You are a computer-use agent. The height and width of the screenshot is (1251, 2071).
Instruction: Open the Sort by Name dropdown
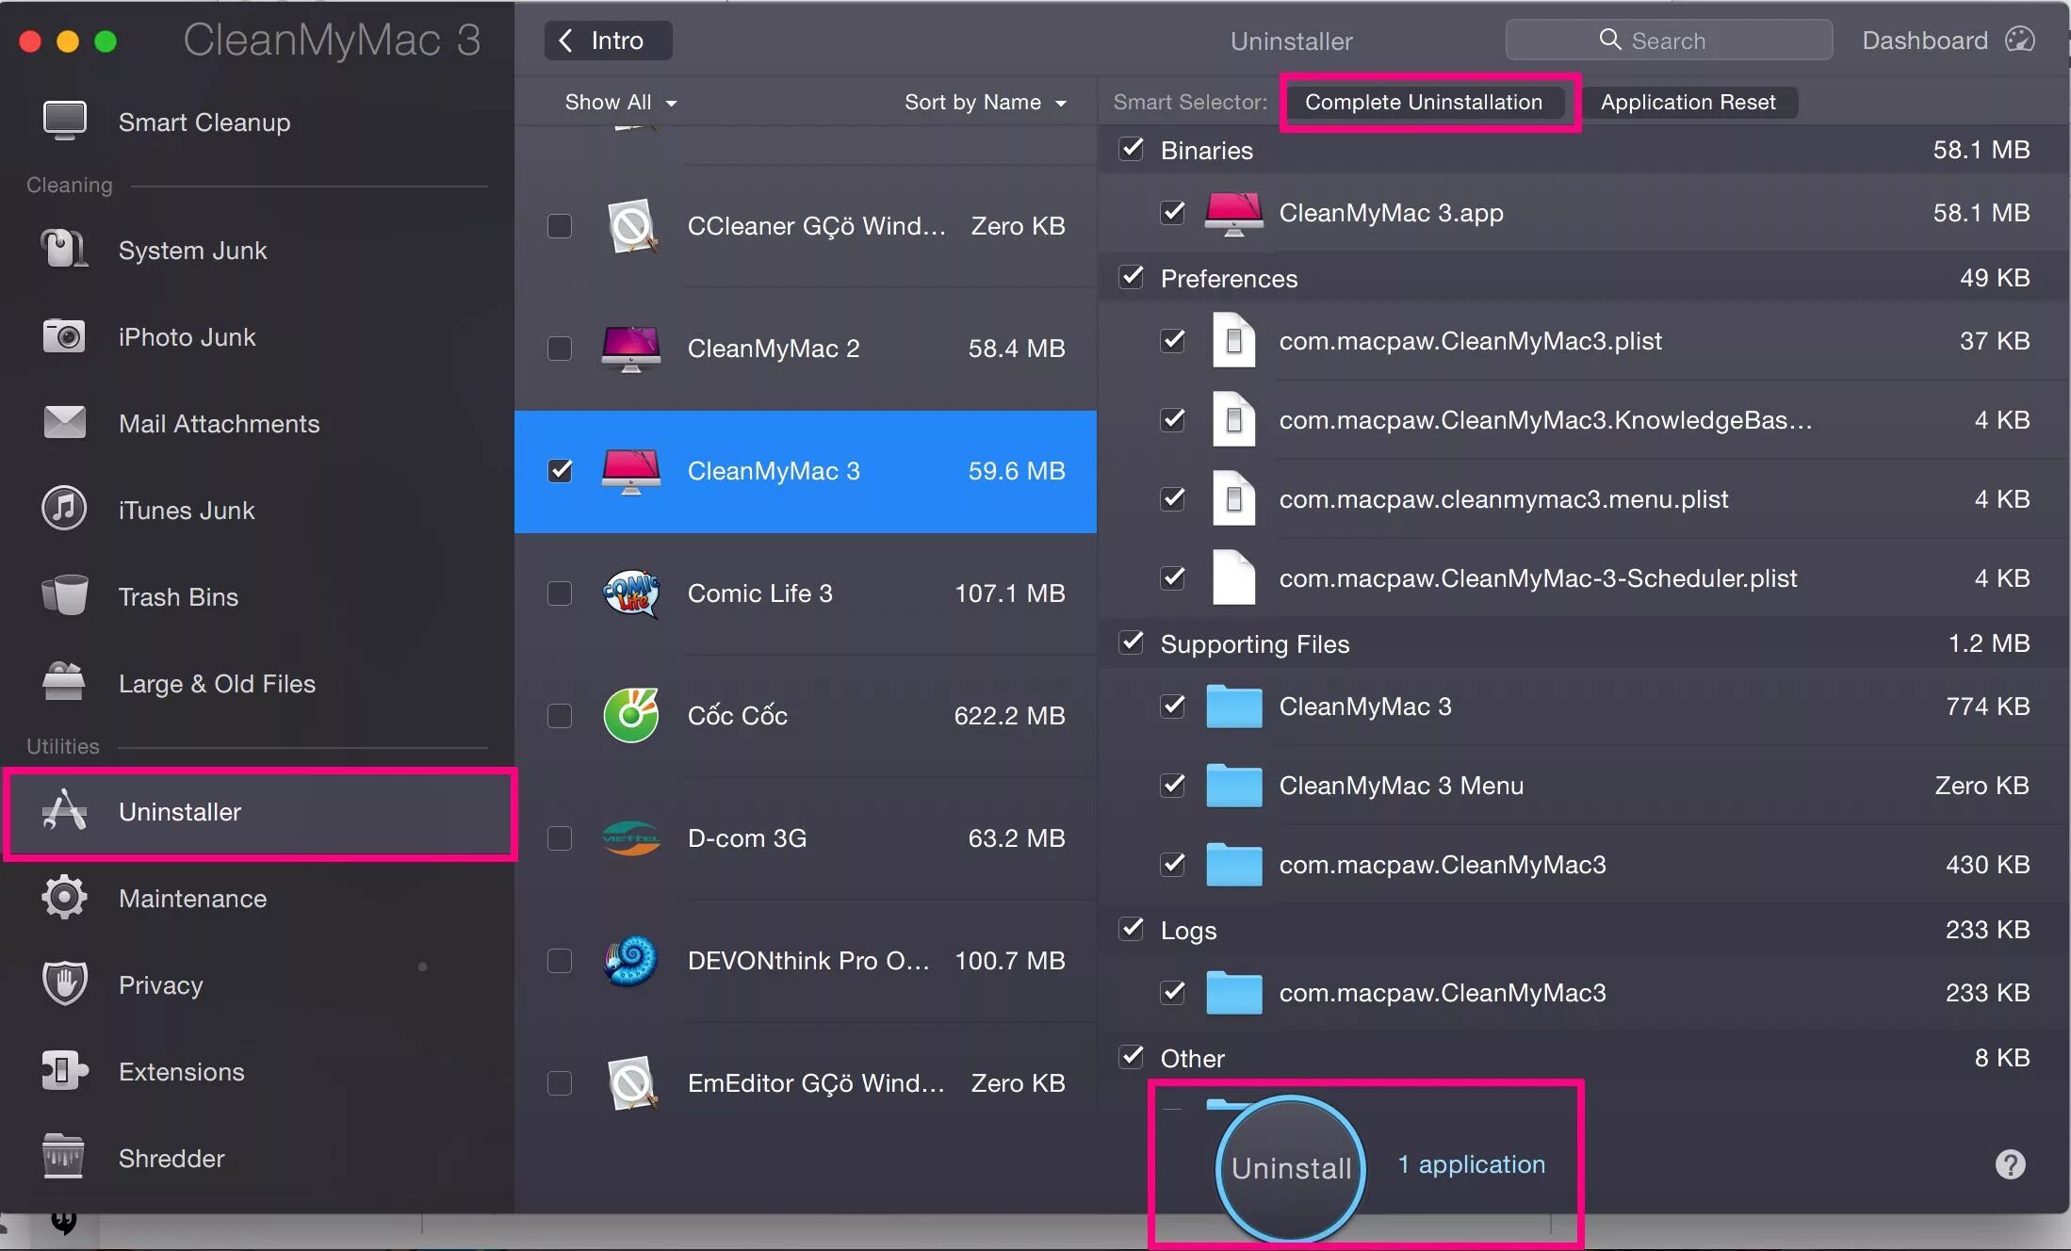pyautogui.click(x=985, y=102)
